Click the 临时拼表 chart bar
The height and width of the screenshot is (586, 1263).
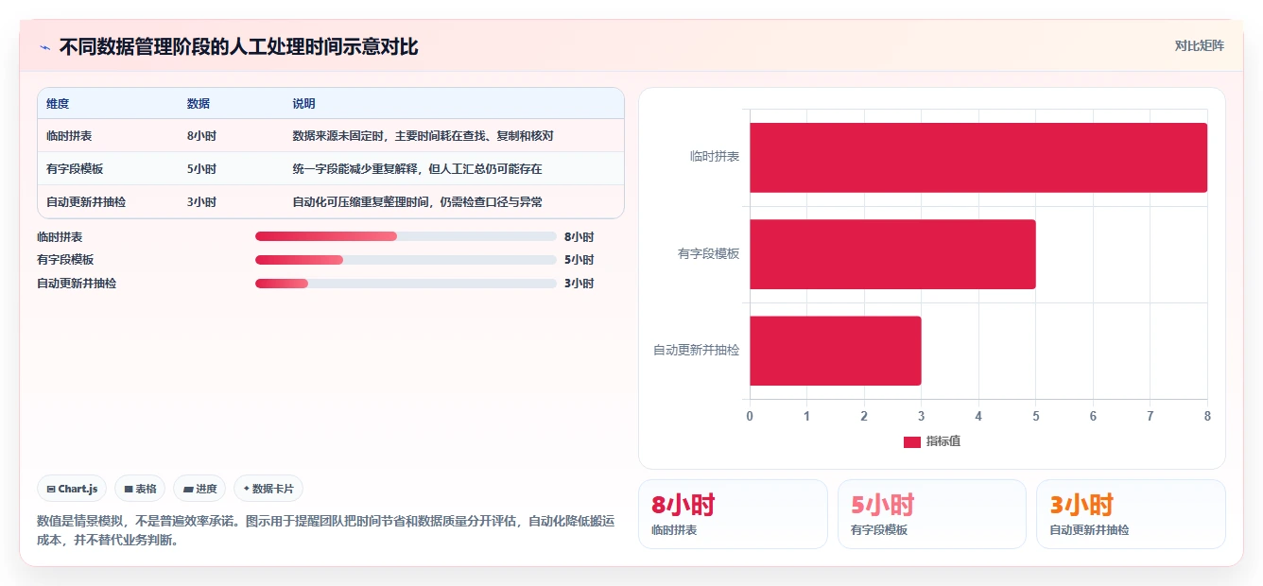978,158
